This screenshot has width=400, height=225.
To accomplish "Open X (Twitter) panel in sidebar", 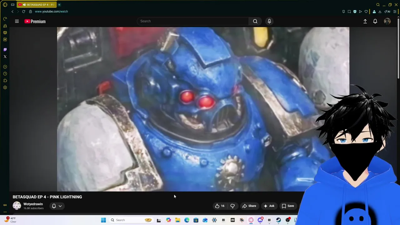I will coord(5,57).
